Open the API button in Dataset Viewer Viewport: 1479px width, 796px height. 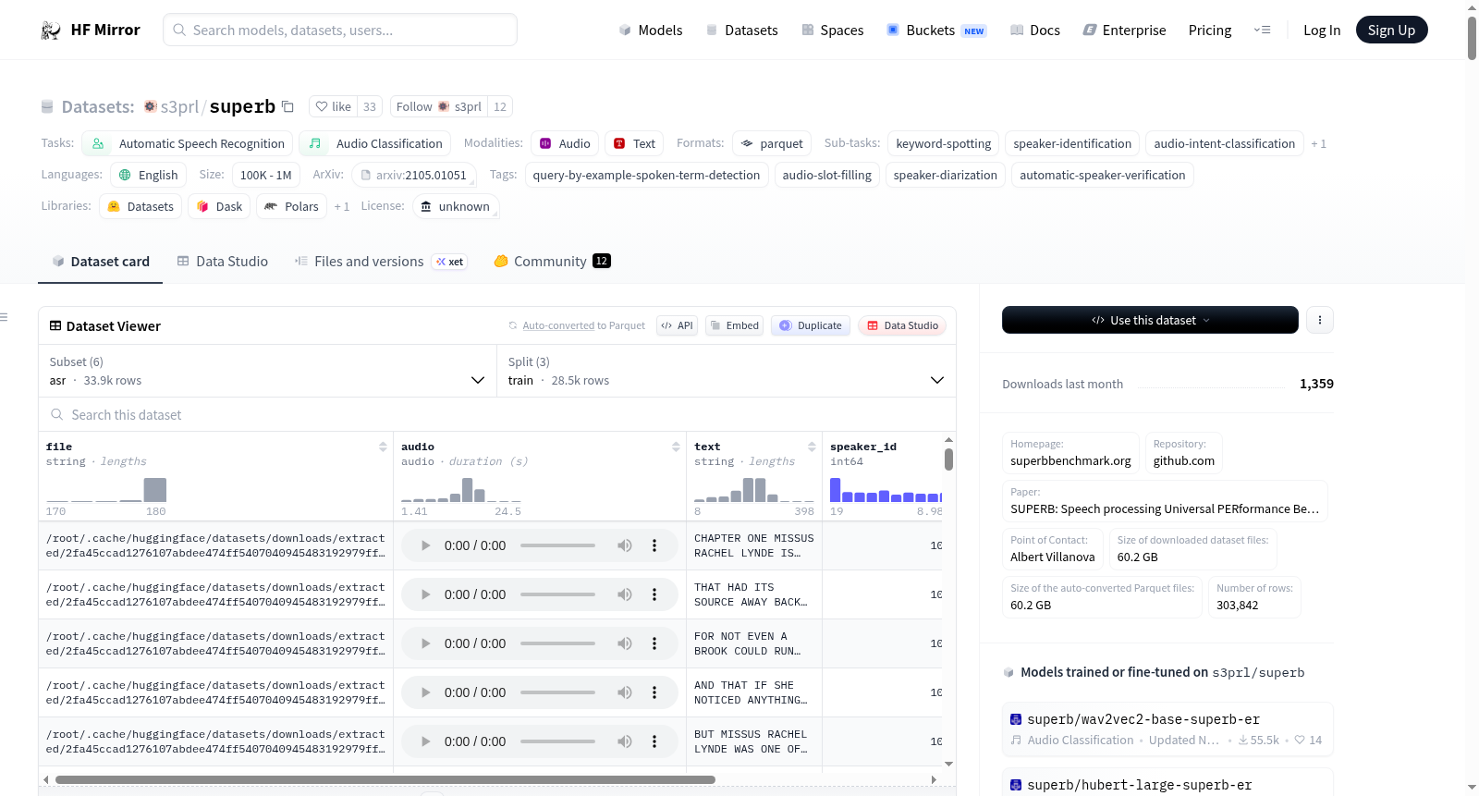[x=677, y=325]
